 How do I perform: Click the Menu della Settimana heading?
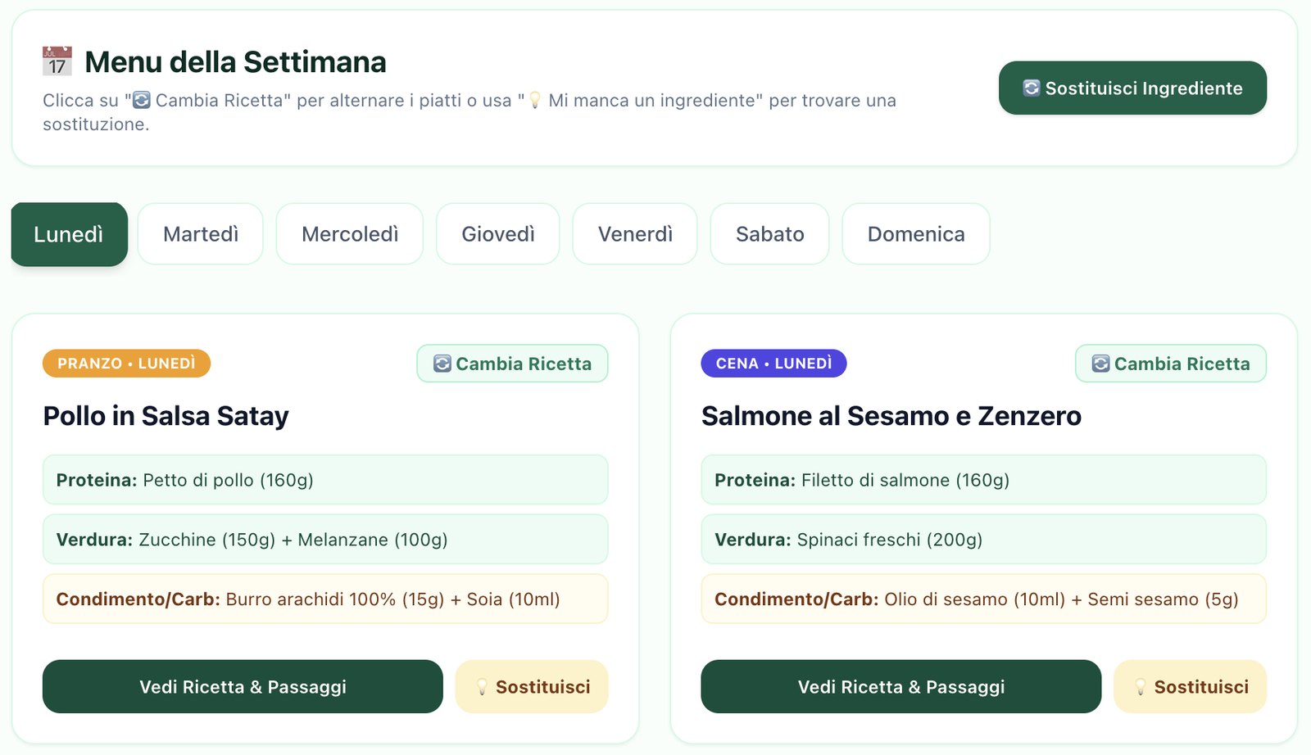click(x=235, y=62)
